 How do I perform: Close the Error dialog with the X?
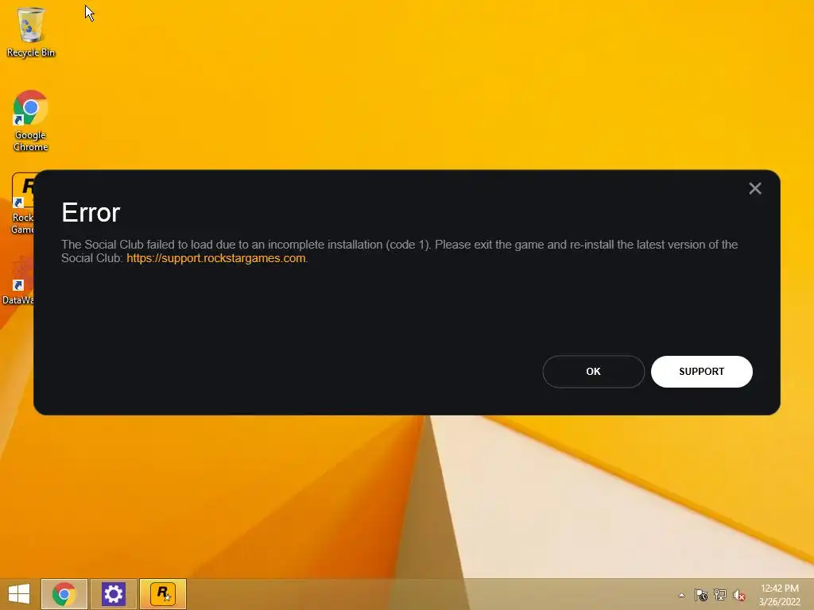[x=755, y=188]
